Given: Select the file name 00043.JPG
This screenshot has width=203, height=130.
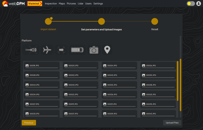Looking at the screenshot, I should coord(151,114).
